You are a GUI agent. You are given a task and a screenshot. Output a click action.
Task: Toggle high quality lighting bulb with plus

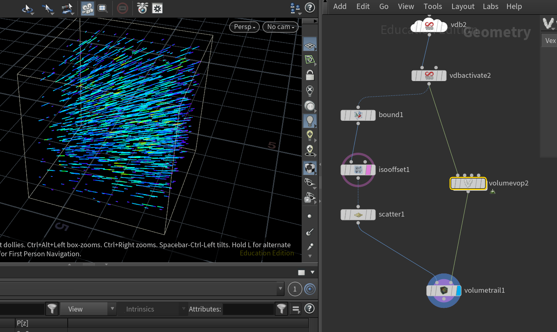tap(310, 136)
